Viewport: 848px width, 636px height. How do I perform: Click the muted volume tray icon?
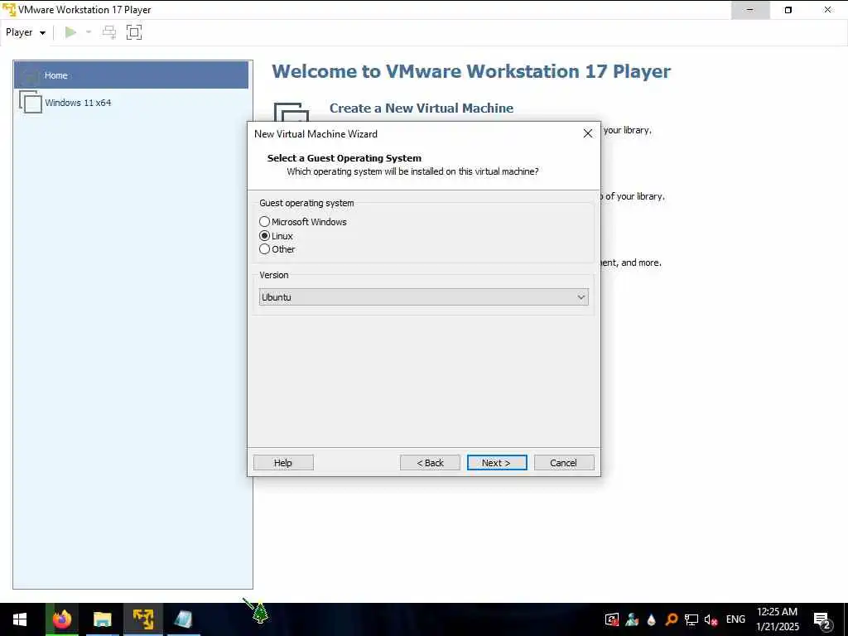click(711, 619)
